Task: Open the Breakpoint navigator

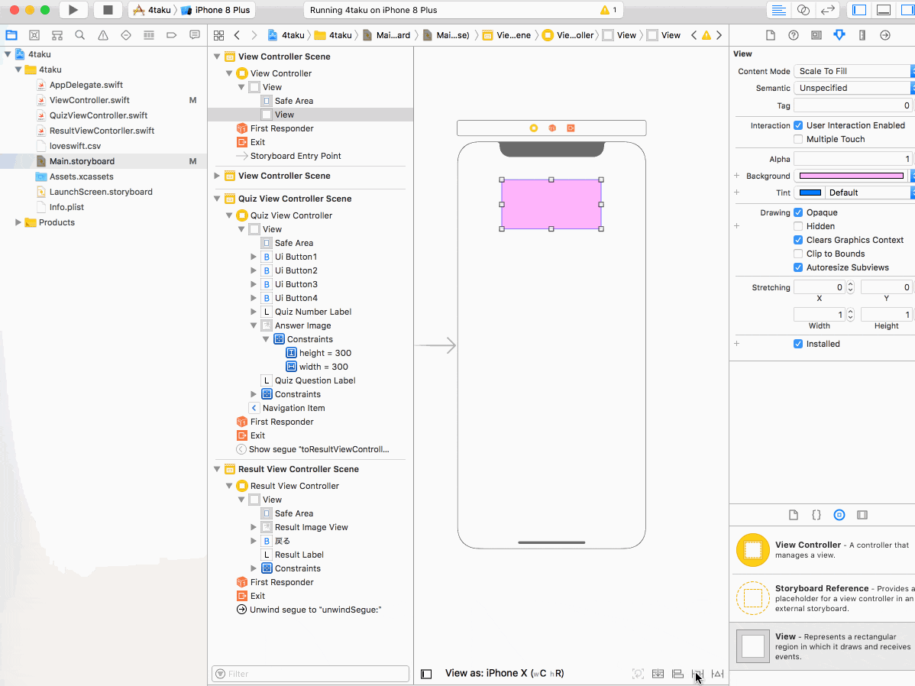Action: (172, 35)
